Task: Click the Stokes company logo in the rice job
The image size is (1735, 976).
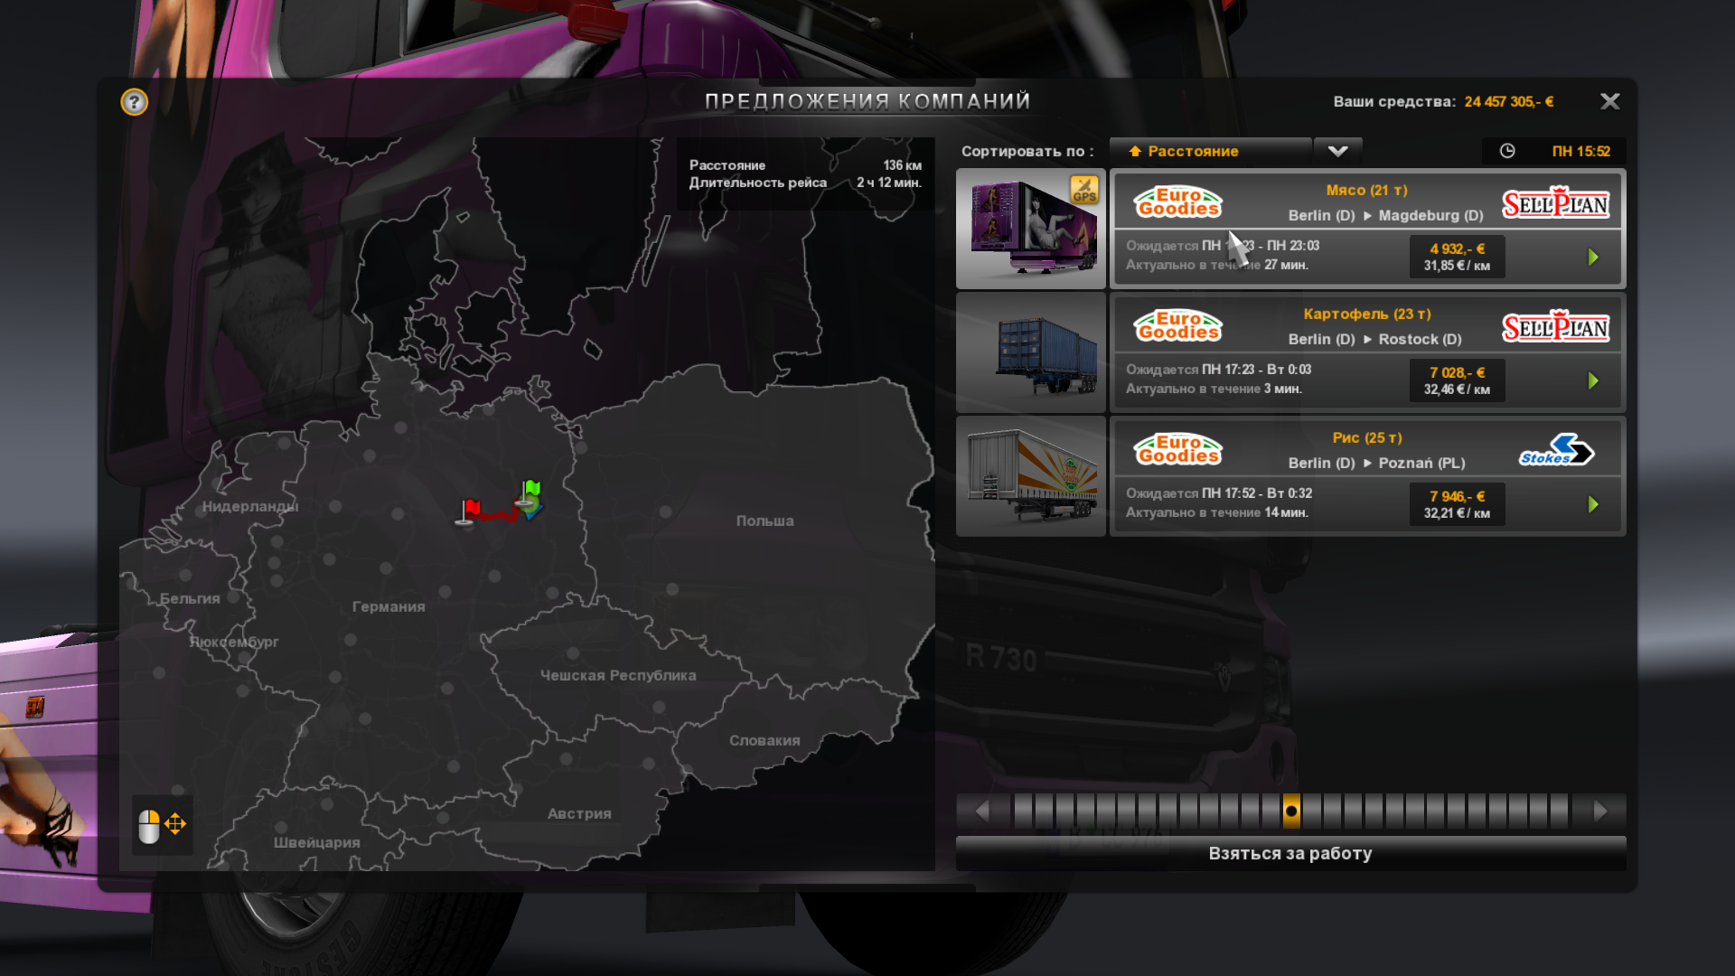Action: pos(1555,450)
